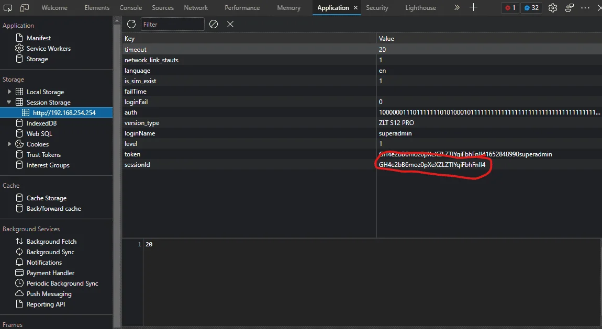Open Trust Tokens
The image size is (602, 329).
click(43, 154)
